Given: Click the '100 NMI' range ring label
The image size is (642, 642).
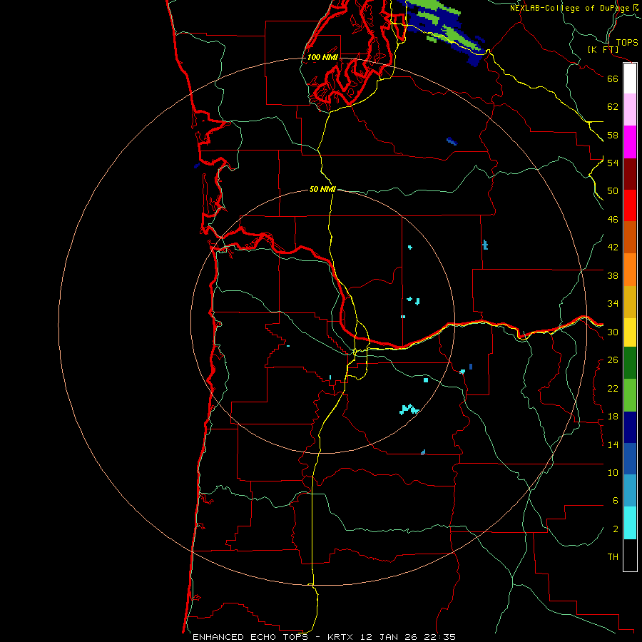Looking at the screenshot, I should 322,57.
